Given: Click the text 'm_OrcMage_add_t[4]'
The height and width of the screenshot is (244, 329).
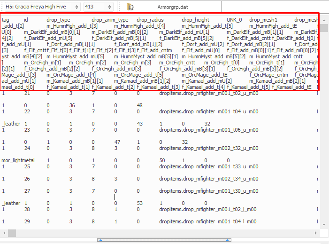Looking at the screenshot, I should pos(71,75).
